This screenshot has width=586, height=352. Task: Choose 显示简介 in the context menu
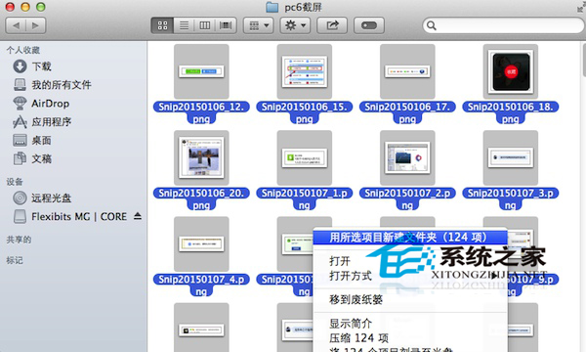click(410, 324)
